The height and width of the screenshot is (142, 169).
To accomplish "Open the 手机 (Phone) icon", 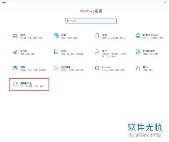I will click(97, 36).
